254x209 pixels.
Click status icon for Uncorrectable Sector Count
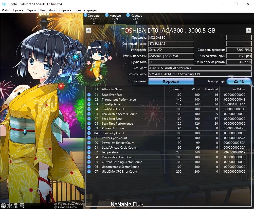pos(89,167)
